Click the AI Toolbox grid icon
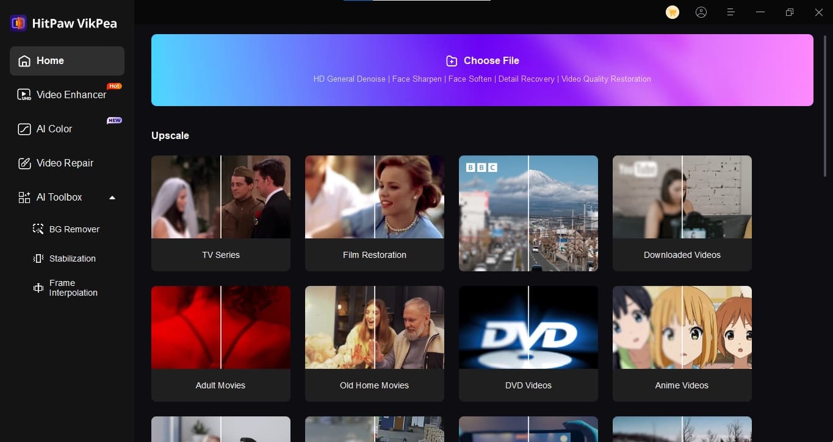 [x=24, y=198]
